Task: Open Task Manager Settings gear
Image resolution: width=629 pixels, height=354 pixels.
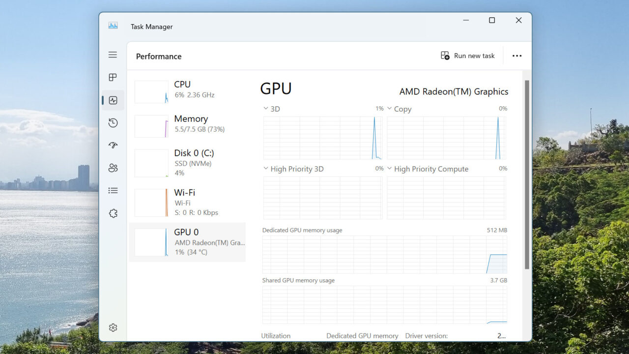Action: pyautogui.click(x=113, y=327)
